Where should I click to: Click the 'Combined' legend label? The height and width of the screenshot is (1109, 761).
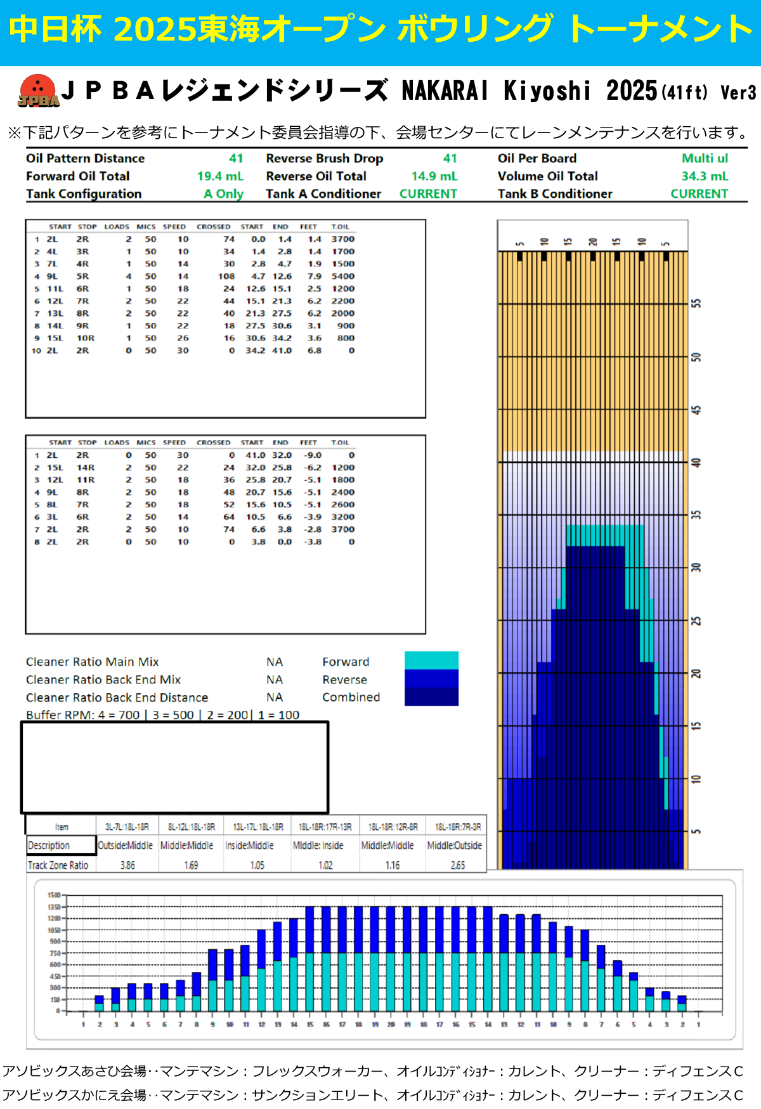[x=351, y=697]
